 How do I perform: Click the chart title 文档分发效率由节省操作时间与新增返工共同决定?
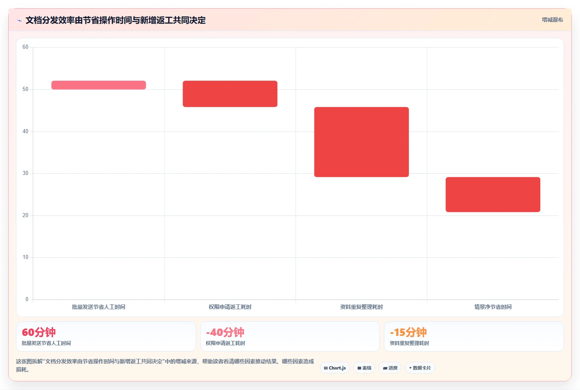tap(115, 20)
